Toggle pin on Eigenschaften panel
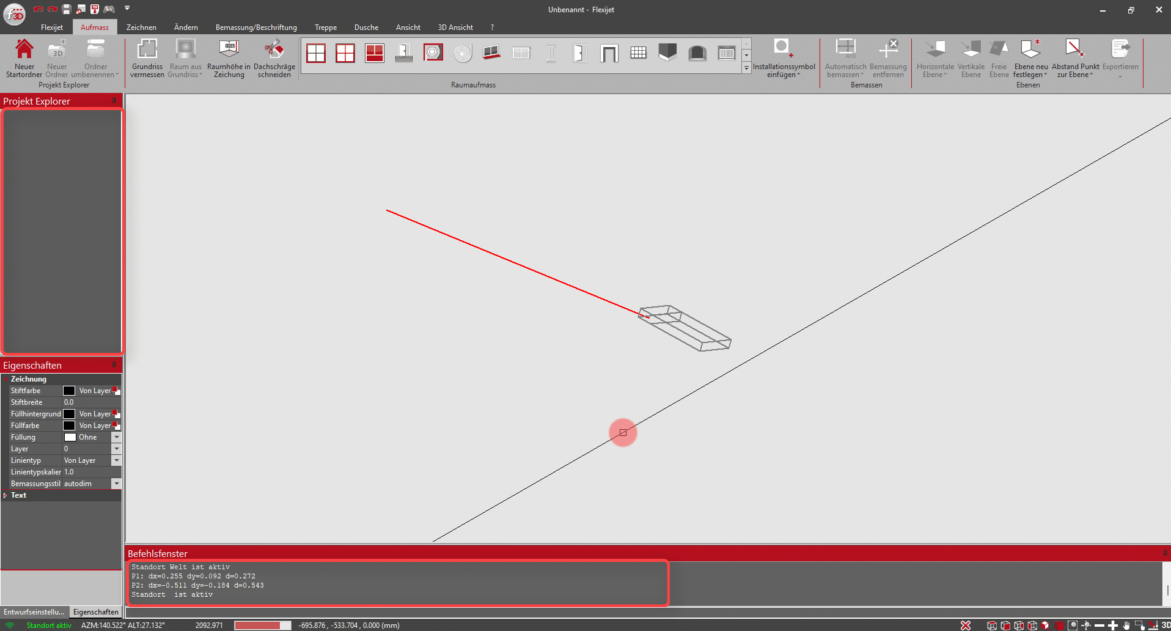 [114, 365]
